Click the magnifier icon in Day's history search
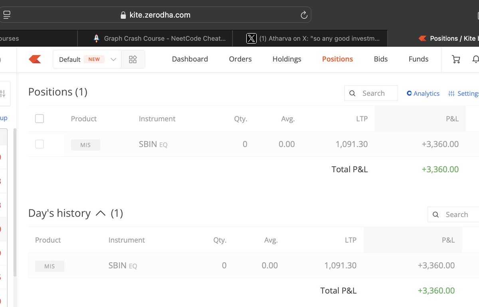479x307 pixels. click(436, 215)
